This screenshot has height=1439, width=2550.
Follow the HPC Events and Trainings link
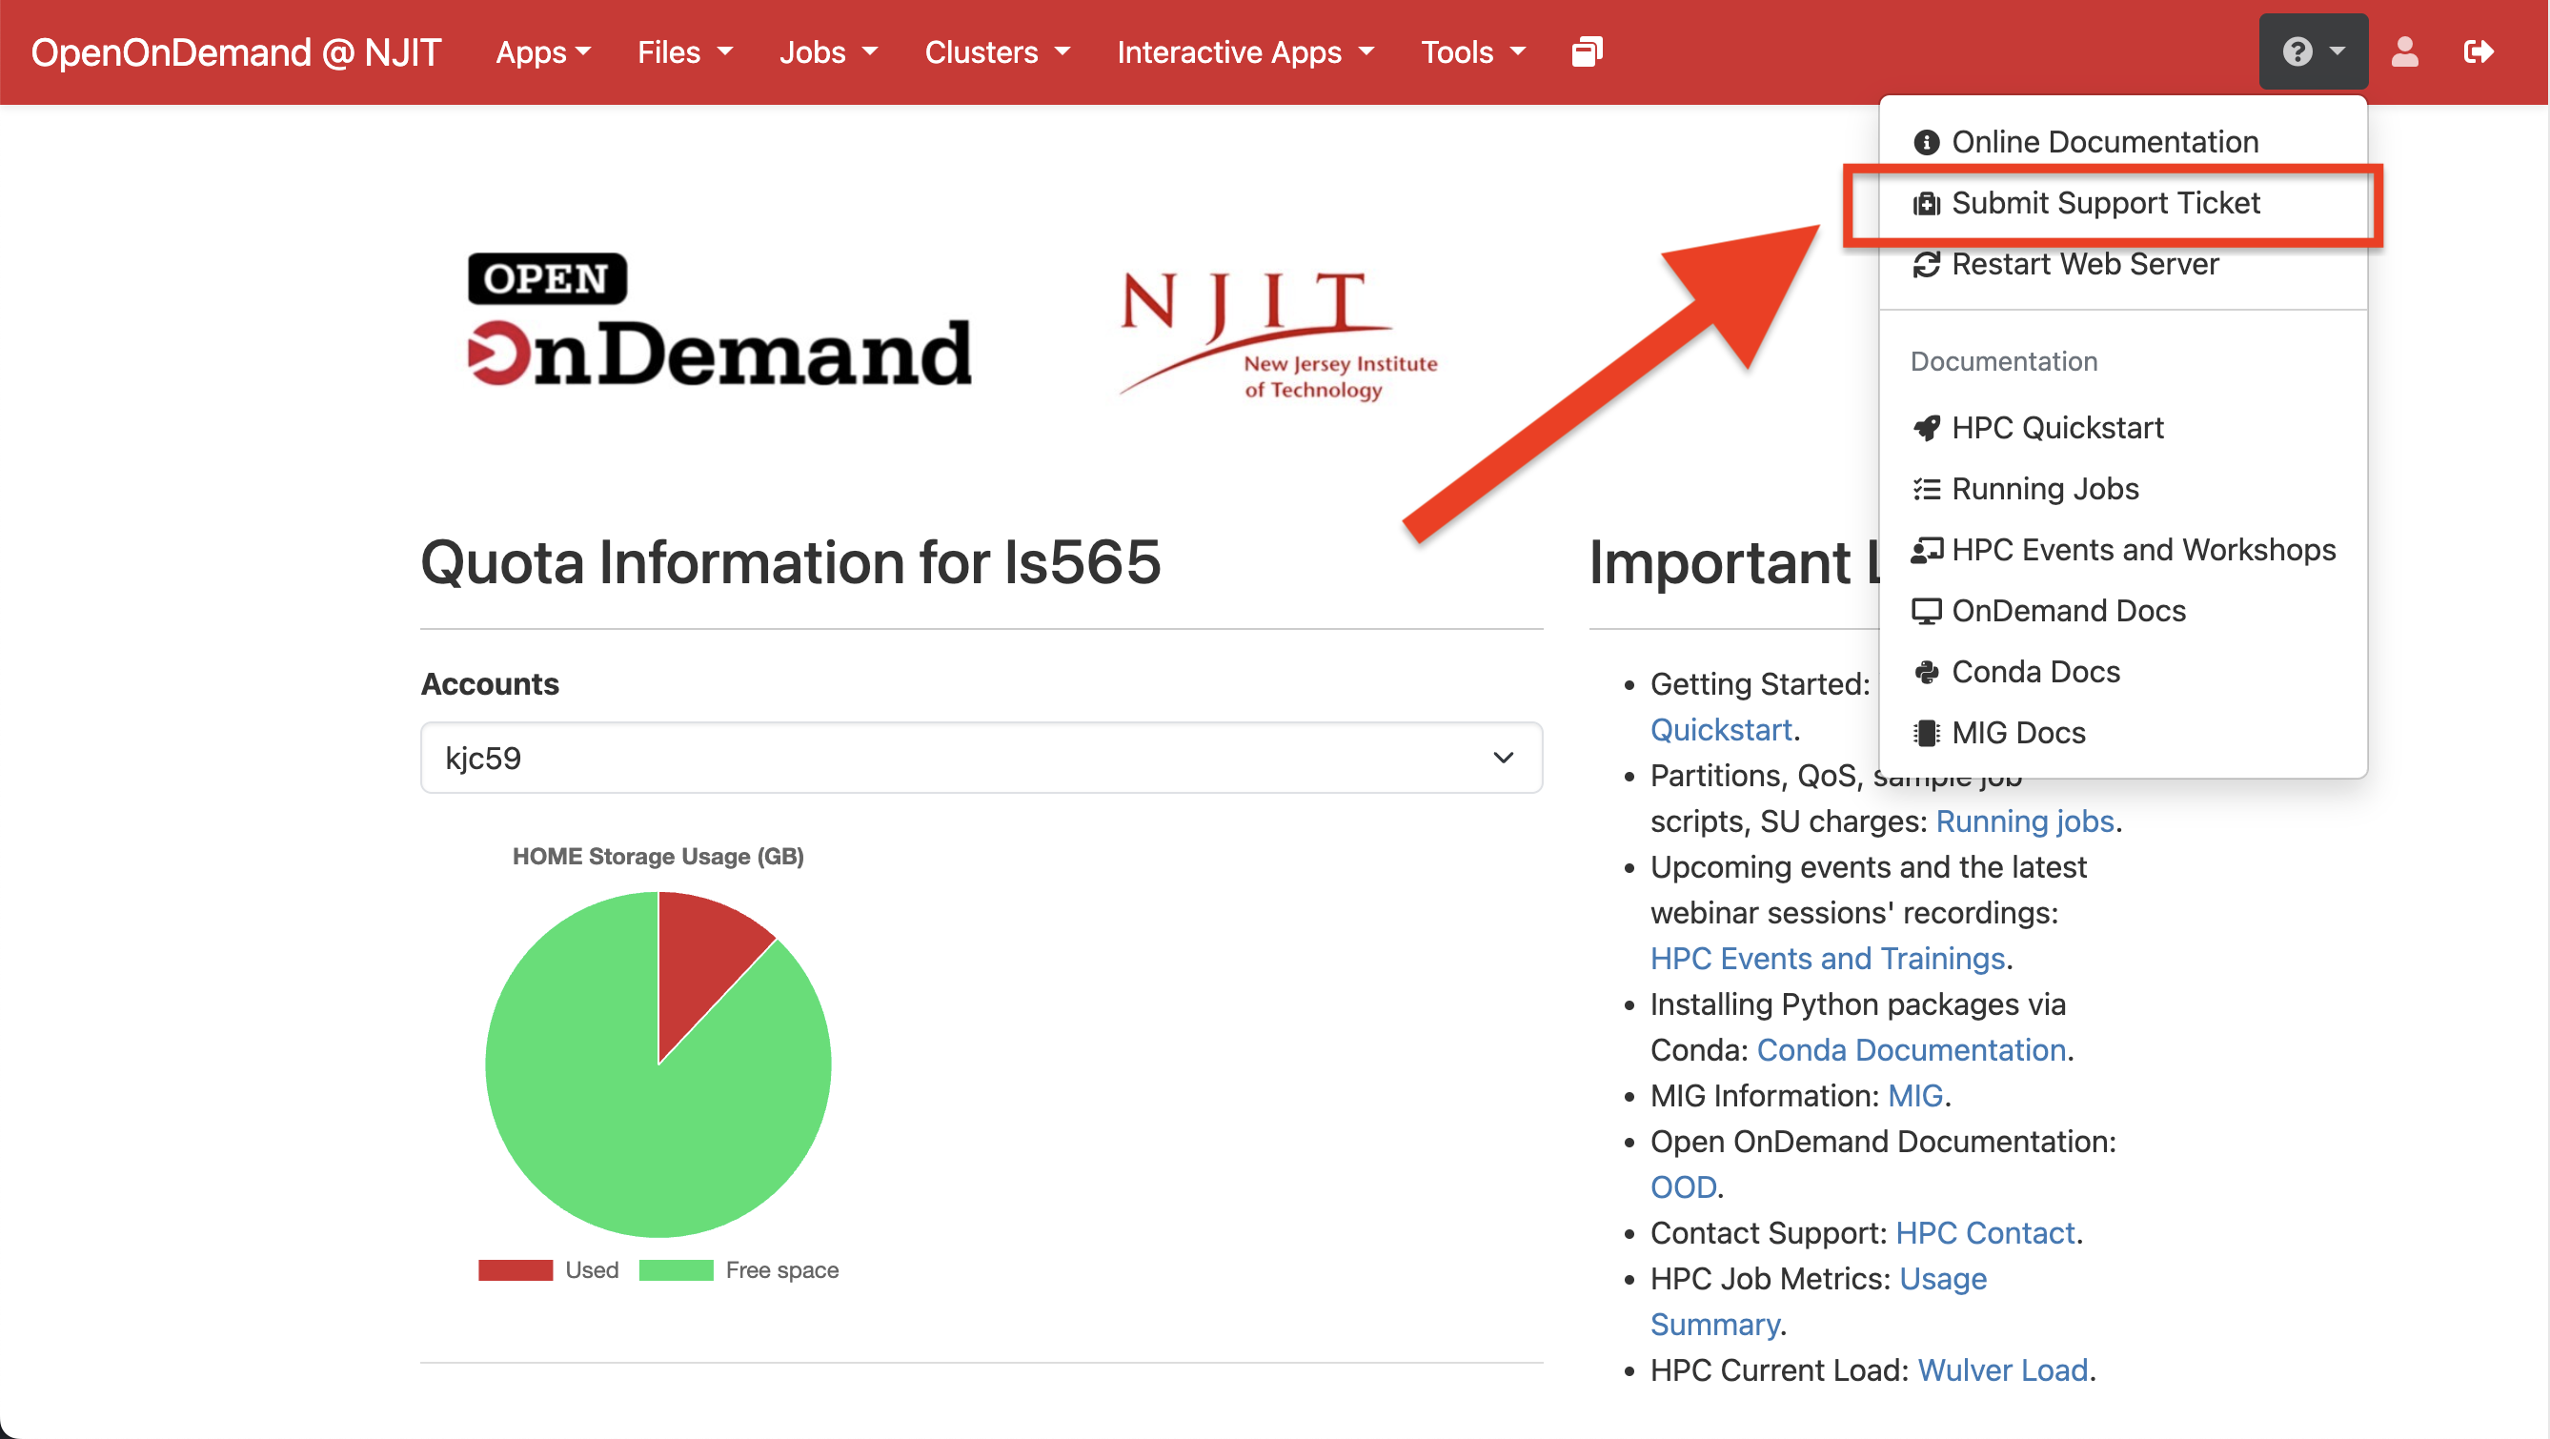coord(1827,958)
